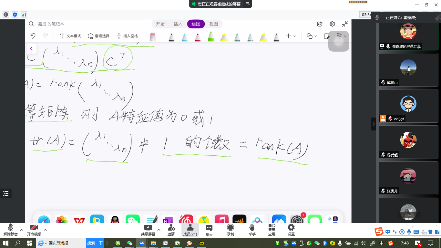Exit full screen with collapse arrows icon
The width and height of the screenshot is (441, 248).
[x=345, y=24]
